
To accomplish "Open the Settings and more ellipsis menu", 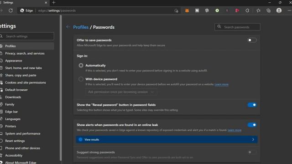I will pos(289,10).
